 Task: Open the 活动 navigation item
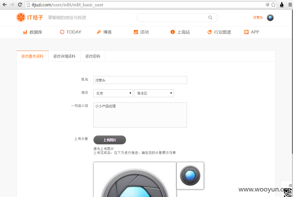coord(141,32)
